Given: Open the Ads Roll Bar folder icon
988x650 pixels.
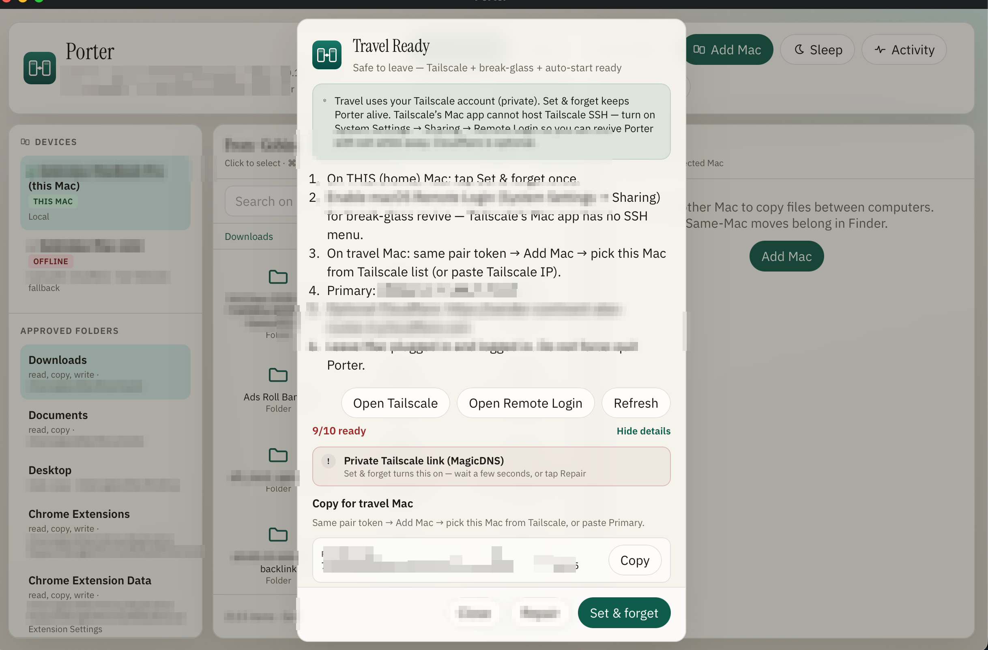Looking at the screenshot, I should tap(278, 374).
